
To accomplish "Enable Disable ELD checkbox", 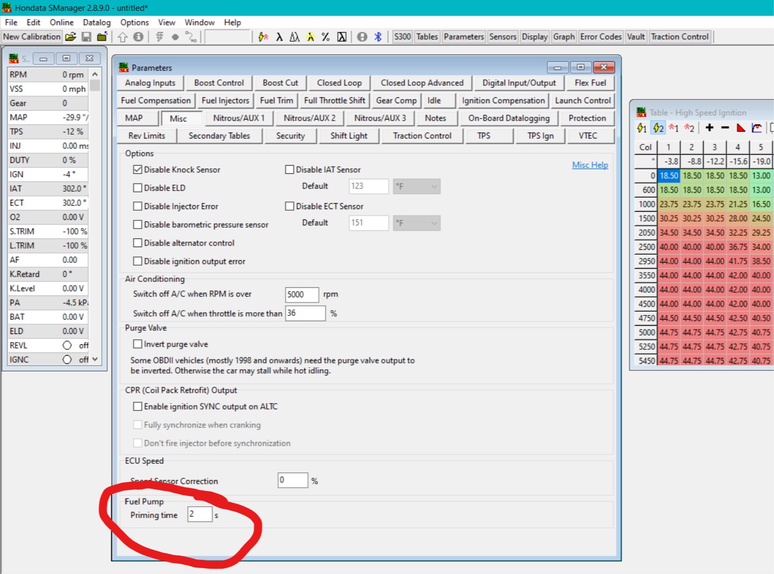I will click(x=138, y=188).
